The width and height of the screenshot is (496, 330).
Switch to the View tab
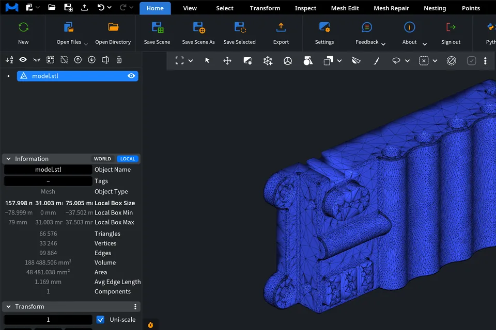coord(190,8)
